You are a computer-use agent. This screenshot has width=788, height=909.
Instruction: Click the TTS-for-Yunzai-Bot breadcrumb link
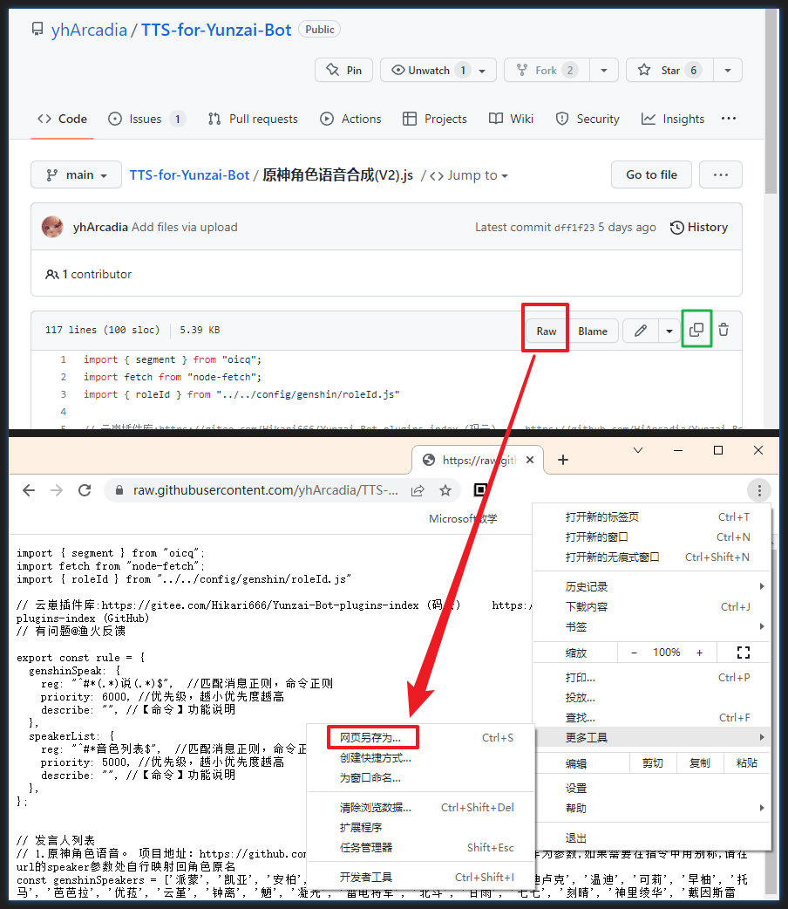coord(189,174)
